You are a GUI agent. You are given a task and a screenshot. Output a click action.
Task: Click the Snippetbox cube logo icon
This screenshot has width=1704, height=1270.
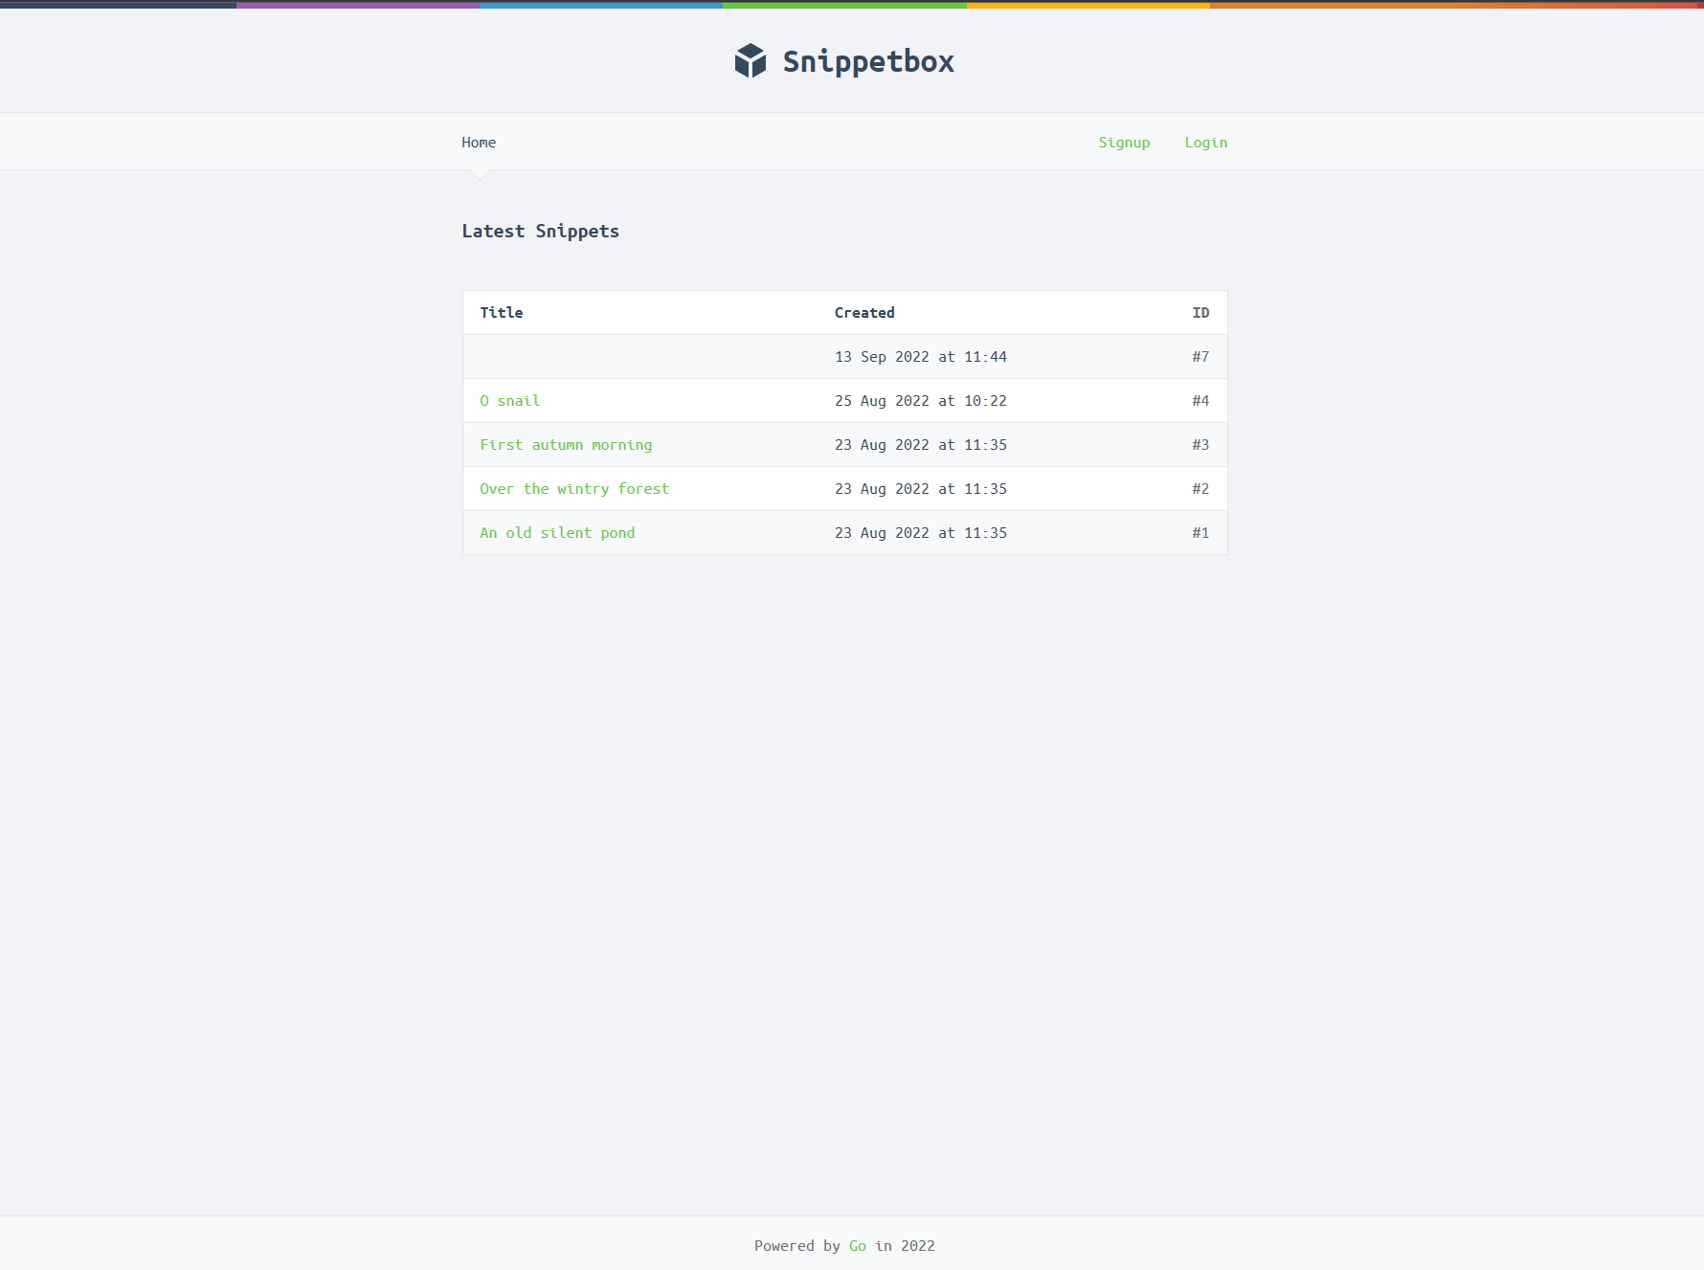[x=751, y=60]
